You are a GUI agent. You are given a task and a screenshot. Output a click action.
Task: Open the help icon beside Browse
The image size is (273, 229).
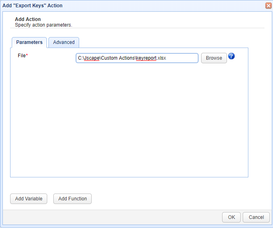(x=231, y=56)
